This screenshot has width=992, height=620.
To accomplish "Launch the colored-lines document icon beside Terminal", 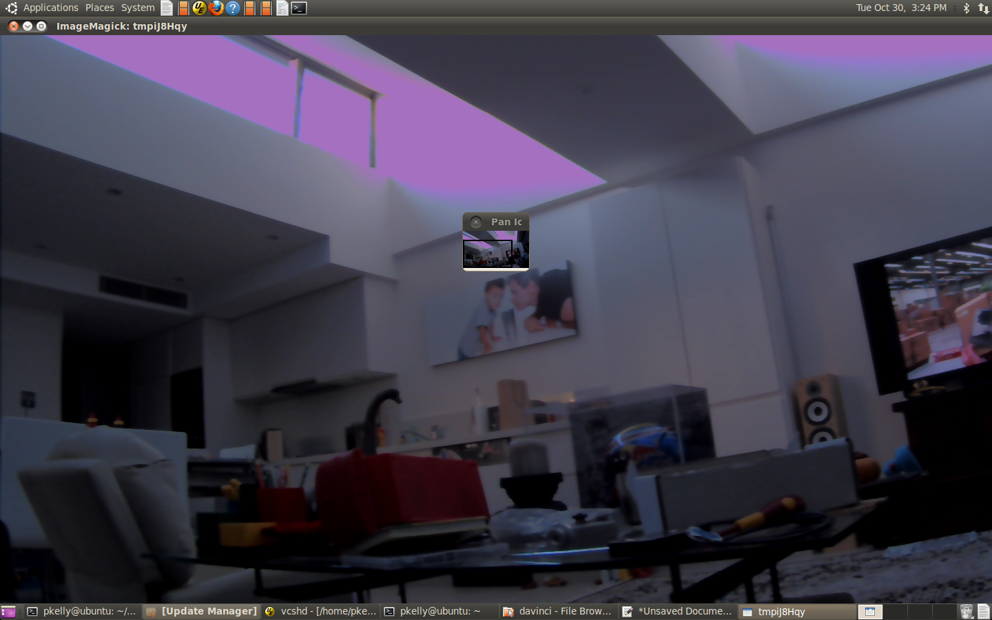I will tap(282, 8).
